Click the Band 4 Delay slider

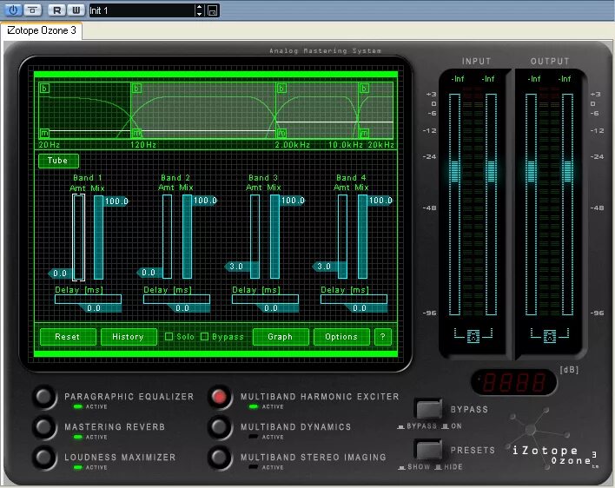coord(354,300)
